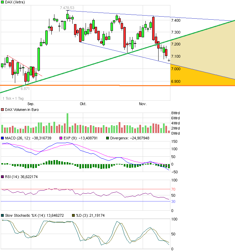235x252 pixels.
Task: Click the purple RSI (14) legend square
Action: tap(2, 177)
